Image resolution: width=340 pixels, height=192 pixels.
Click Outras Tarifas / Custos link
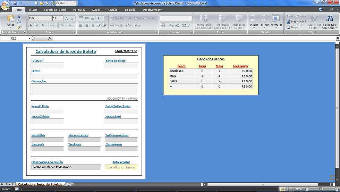pyautogui.click(x=118, y=106)
